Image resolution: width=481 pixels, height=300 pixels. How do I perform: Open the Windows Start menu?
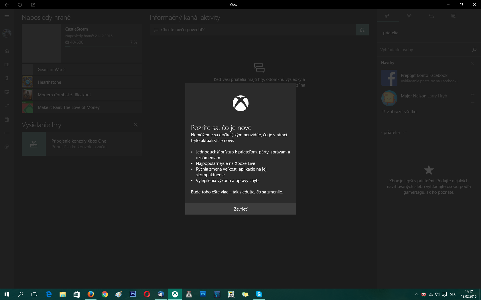[x=7, y=294]
